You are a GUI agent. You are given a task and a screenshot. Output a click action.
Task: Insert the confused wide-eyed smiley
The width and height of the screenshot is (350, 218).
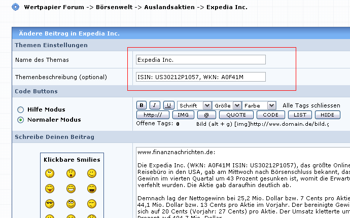[50, 173]
